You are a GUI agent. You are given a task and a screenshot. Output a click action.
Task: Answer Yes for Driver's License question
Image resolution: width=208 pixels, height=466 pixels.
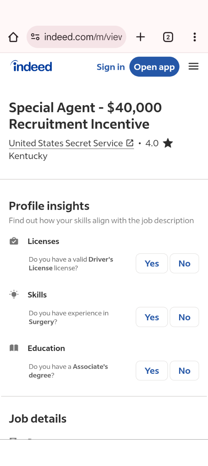(152, 263)
